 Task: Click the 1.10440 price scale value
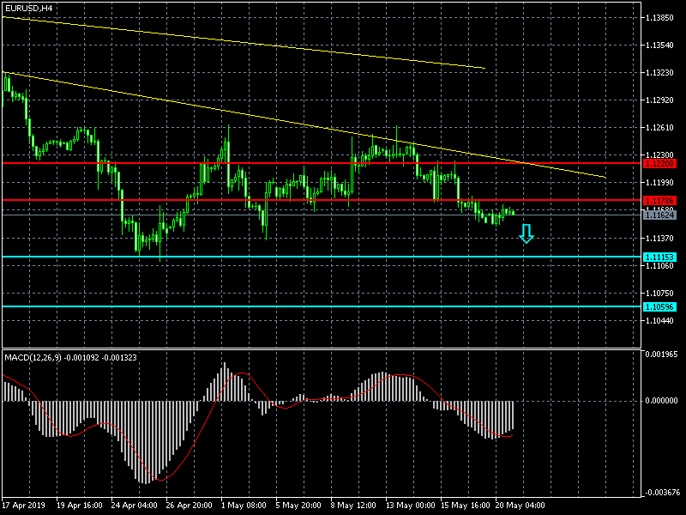pos(659,321)
